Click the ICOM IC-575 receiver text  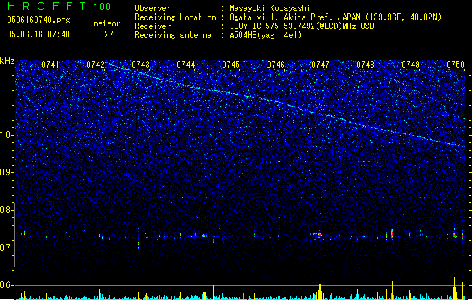(x=302, y=26)
